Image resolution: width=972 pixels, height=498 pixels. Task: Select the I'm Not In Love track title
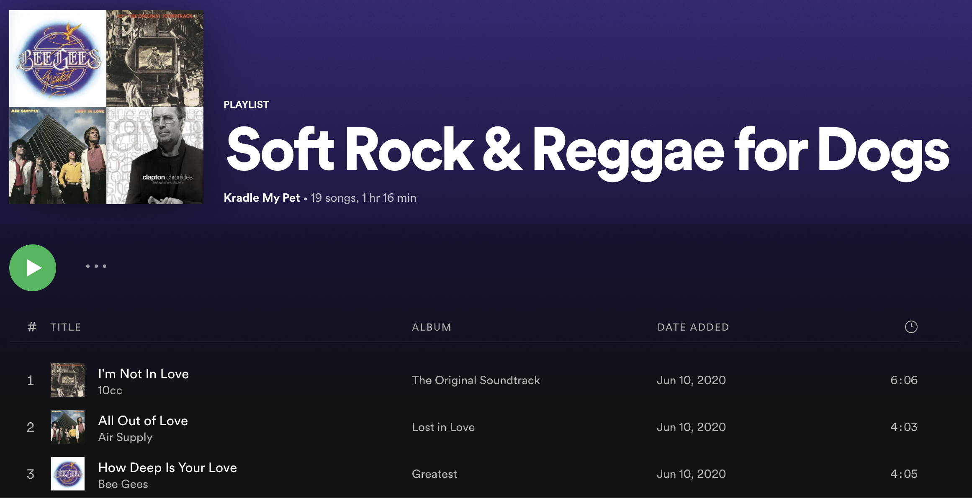click(143, 374)
